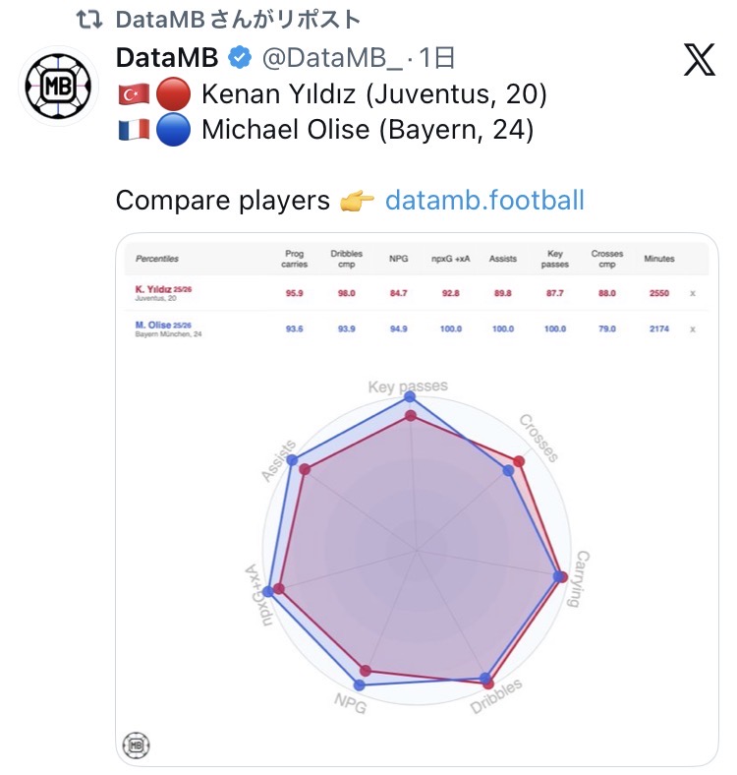Open the datamb.football link

tap(484, 202)
